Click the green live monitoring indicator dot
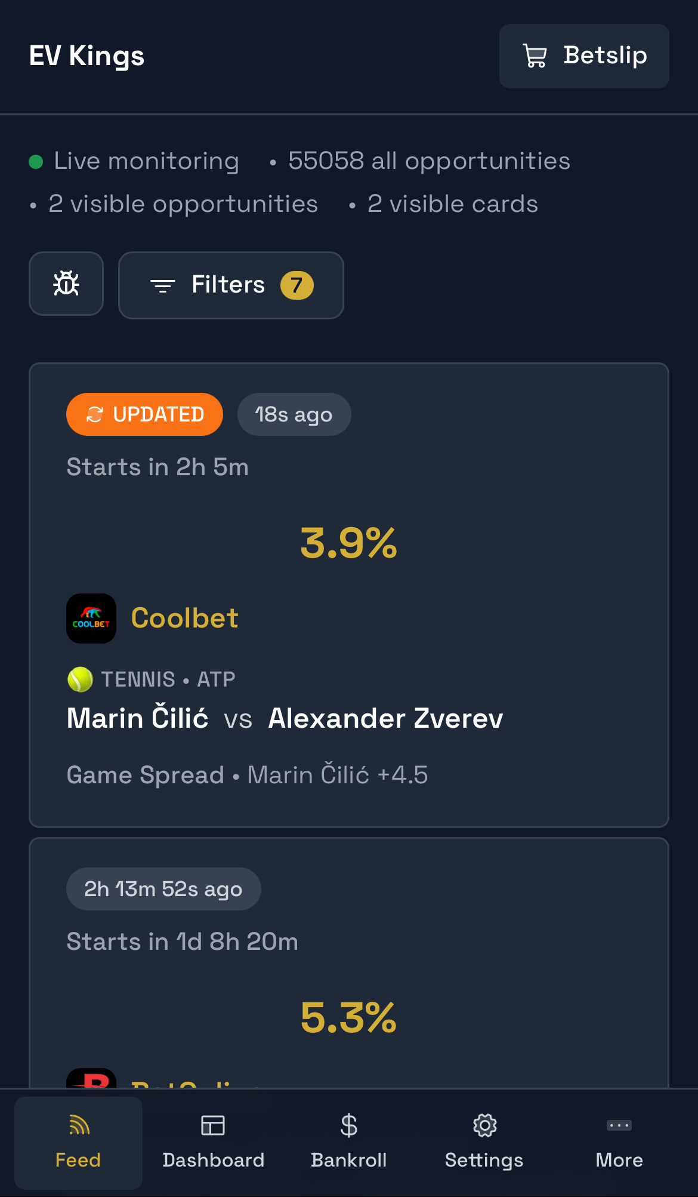Screen dimensions: 698x1197 click(36, 161)
